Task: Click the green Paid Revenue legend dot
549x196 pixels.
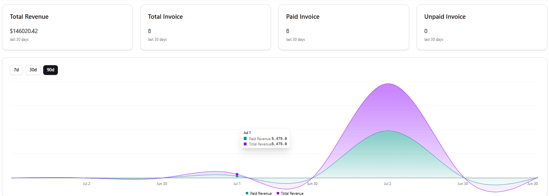Action: pyautogui.click(x=247, y=193)
